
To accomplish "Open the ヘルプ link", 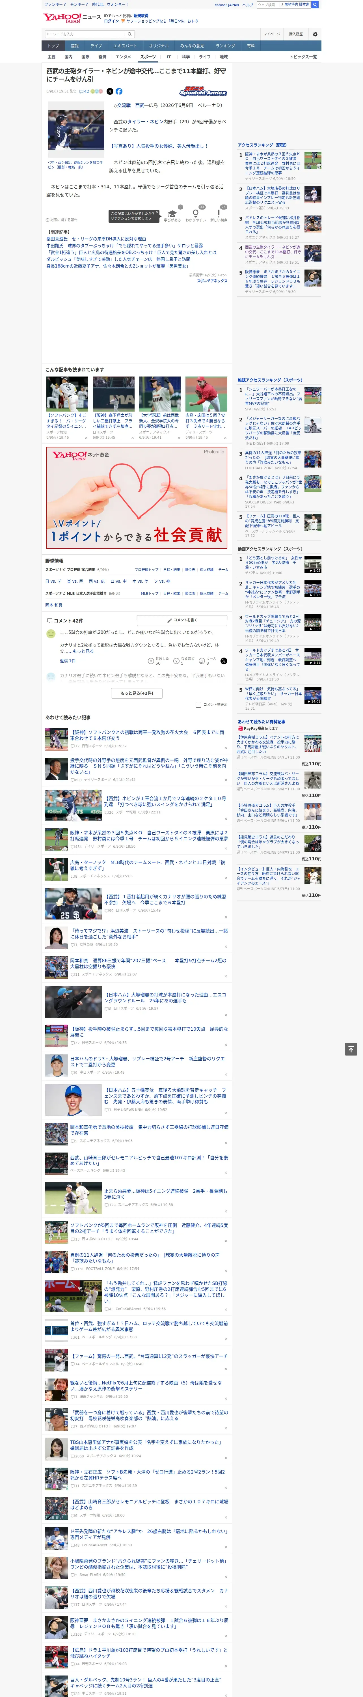I will (248, 5).
